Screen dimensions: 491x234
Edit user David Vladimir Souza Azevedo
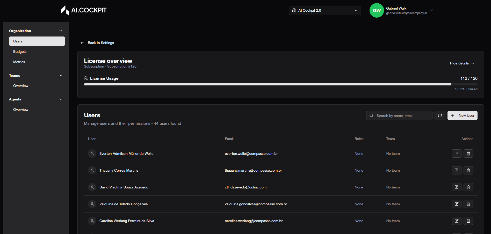(456, 187)
